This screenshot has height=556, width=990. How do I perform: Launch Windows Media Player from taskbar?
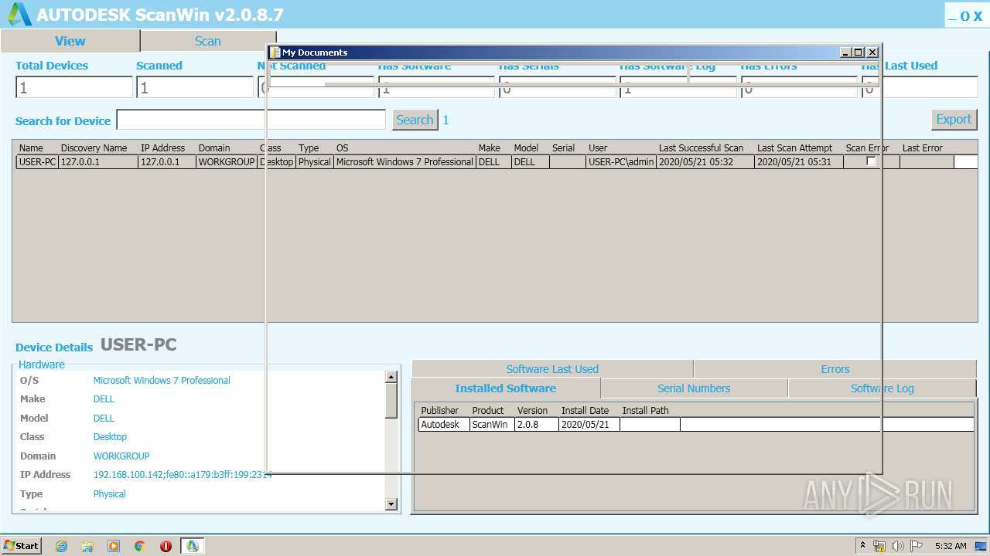(x=114, y=546)
